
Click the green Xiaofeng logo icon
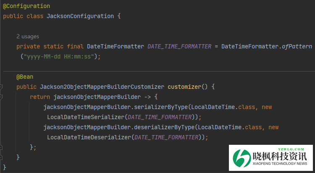coord(241,159)
